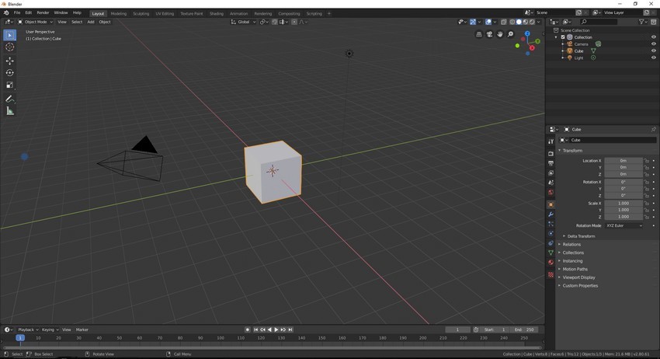Click frame 100 on timeline ruler
Viewport: 660px width, 359px height.
(x=221, y=338)
